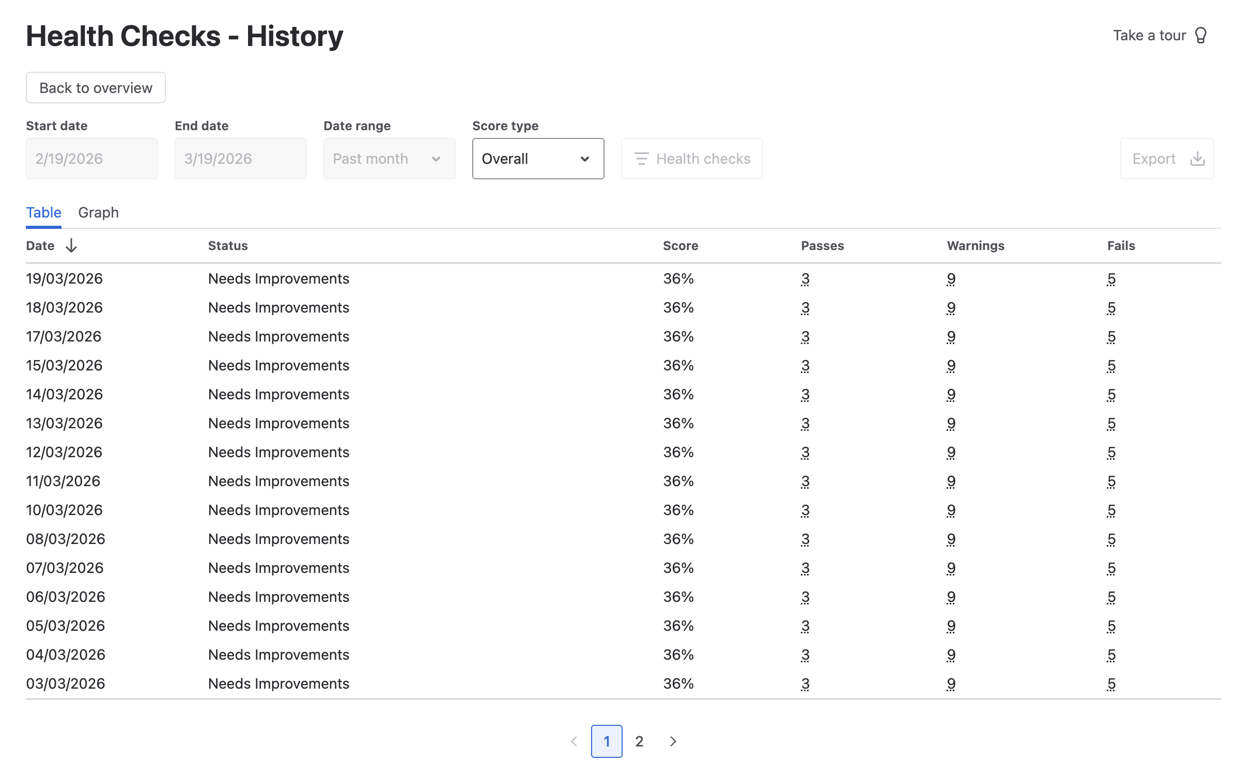
Task: Click the Health checks filter icon
Action: 641,159
